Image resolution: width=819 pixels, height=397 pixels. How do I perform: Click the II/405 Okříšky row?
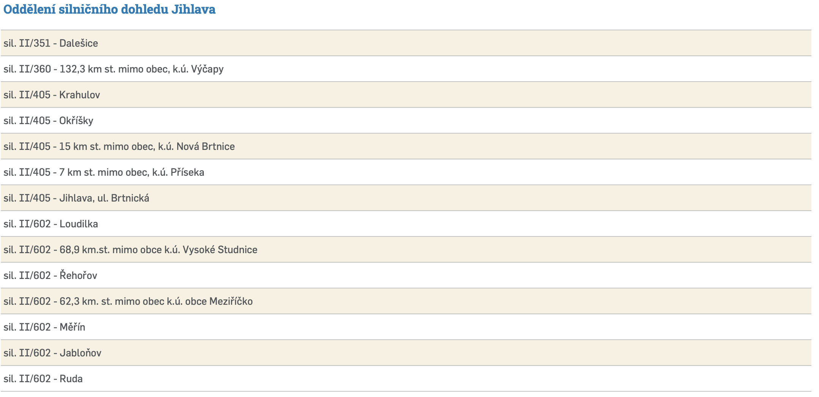coord(49,121)
